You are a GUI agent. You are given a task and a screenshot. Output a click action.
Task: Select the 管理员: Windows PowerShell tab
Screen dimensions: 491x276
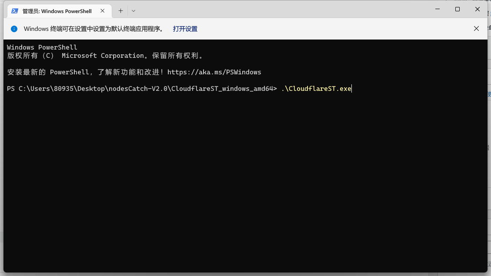(x=57, y=11)
